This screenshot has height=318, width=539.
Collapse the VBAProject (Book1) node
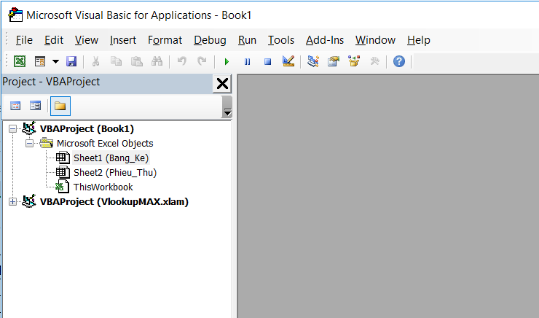point(12,128)
